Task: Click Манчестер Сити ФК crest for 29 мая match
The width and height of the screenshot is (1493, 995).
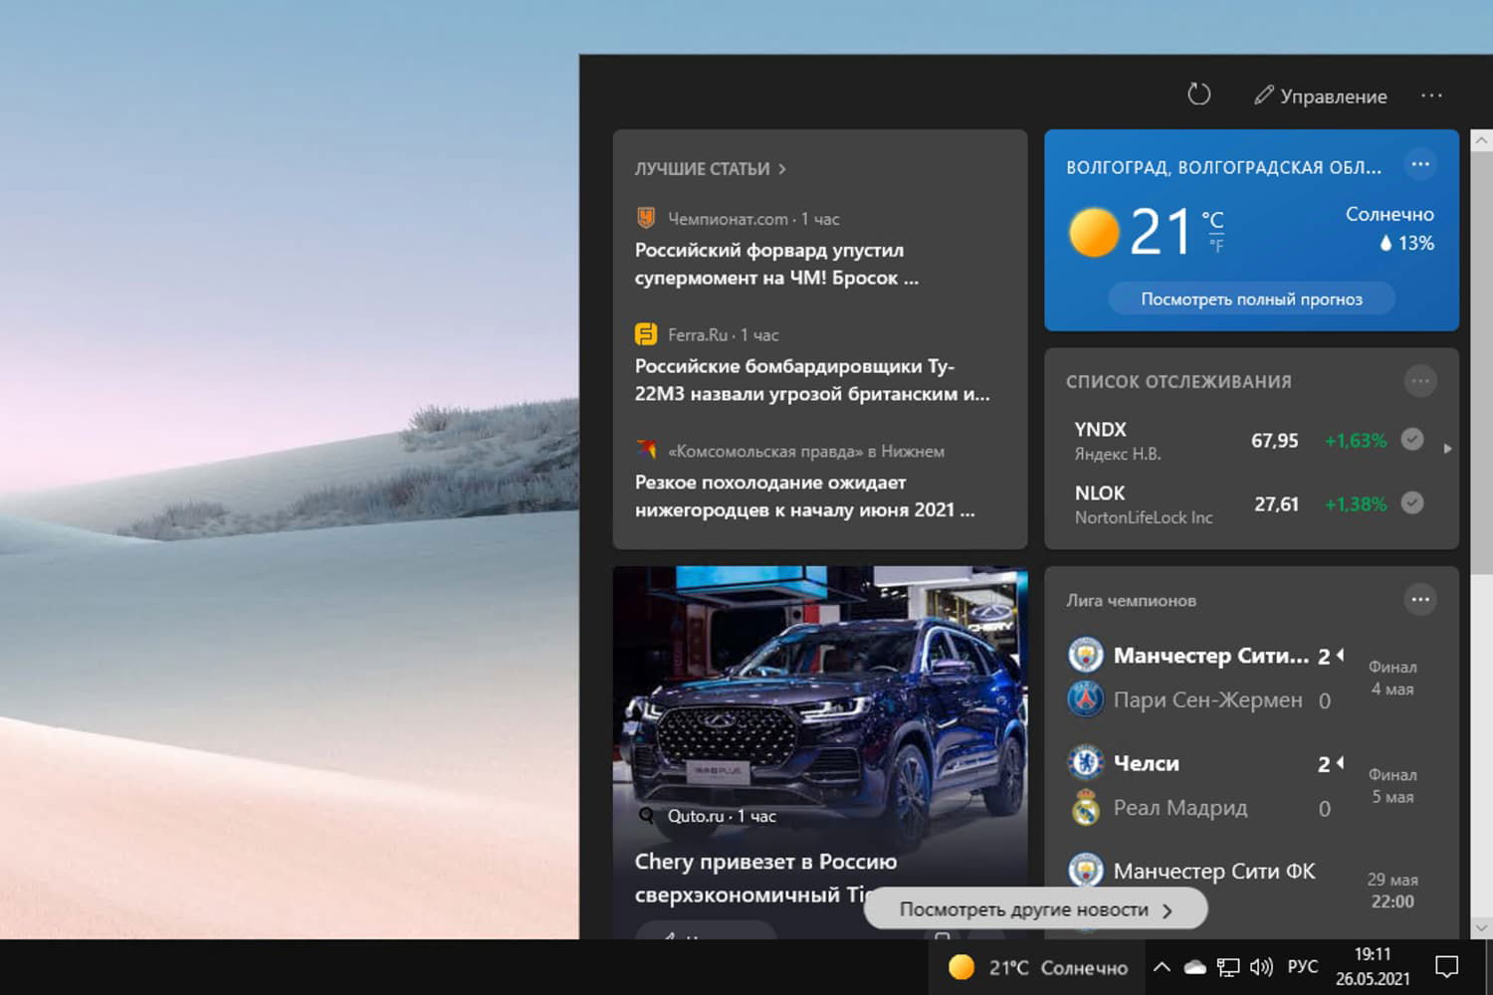Action: coord(1086,871)
